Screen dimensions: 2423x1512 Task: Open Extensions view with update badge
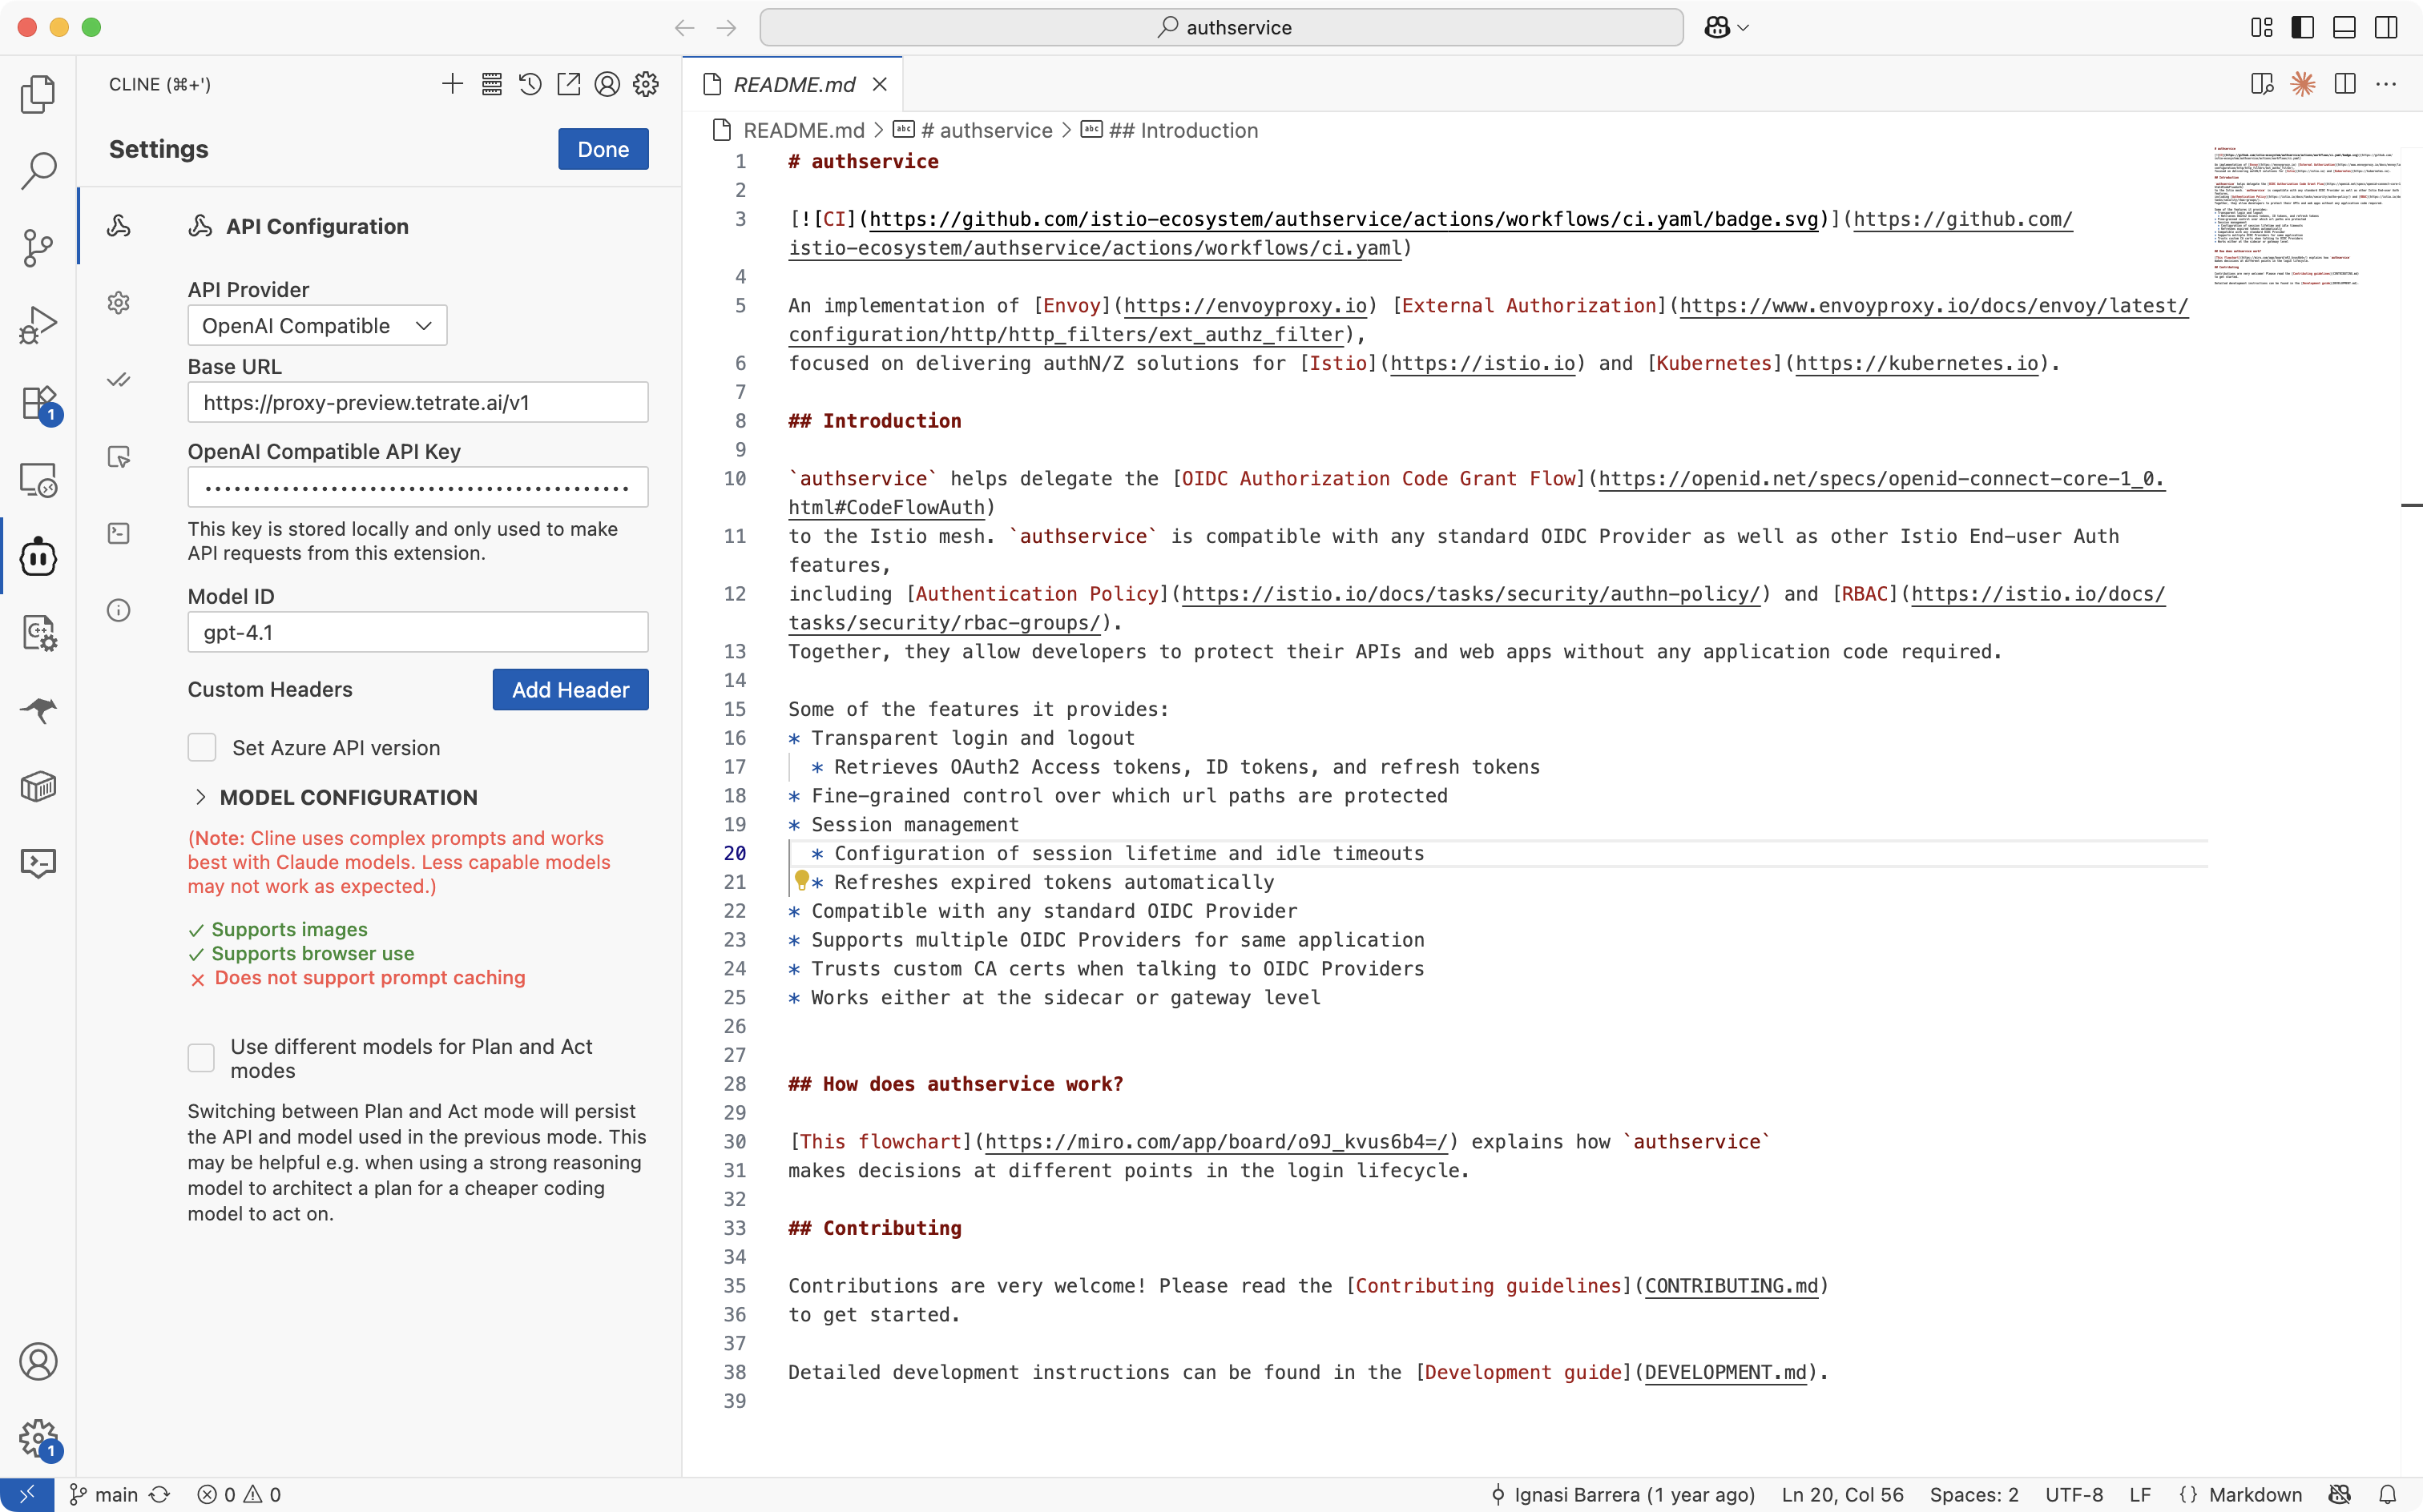tap(38, 404)
